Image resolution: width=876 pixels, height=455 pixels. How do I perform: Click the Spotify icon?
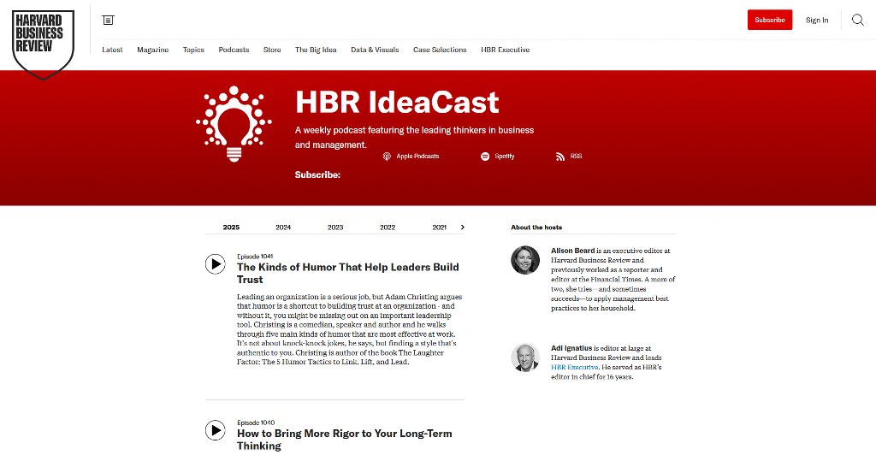click(485, 157)
